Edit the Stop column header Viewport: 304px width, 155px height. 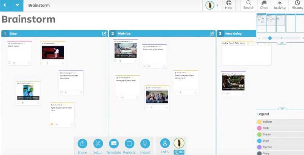[x=104, y=34]
